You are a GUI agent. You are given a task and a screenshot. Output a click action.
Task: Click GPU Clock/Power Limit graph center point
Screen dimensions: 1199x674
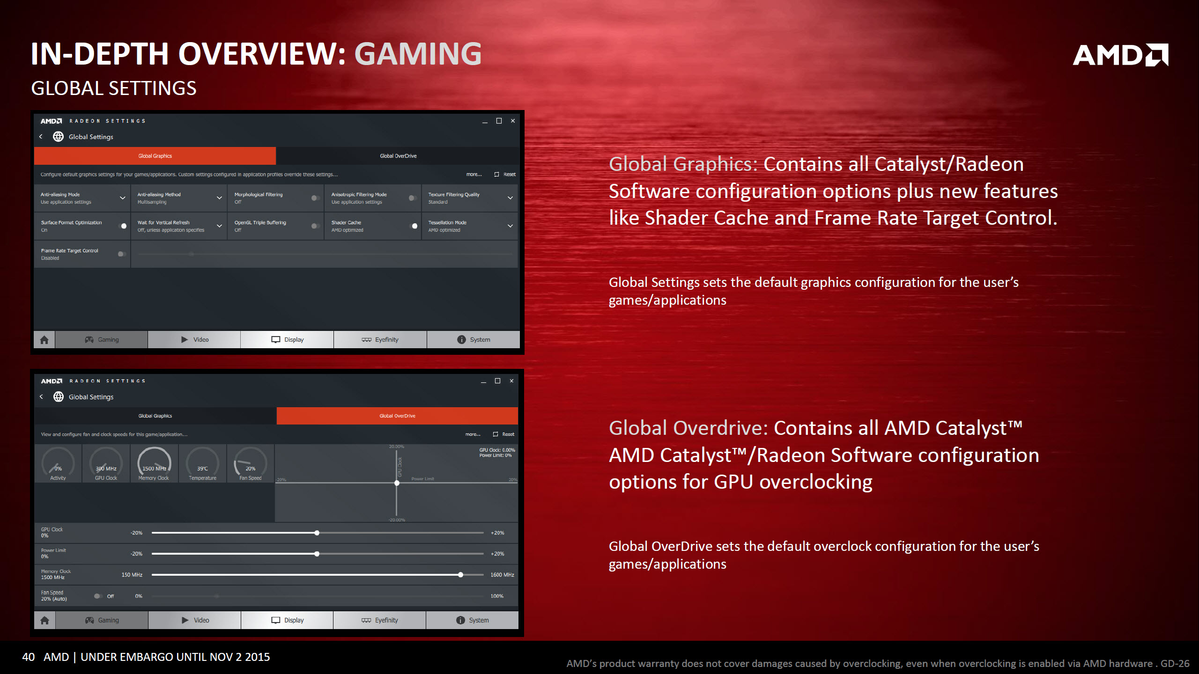click(397, 483)
